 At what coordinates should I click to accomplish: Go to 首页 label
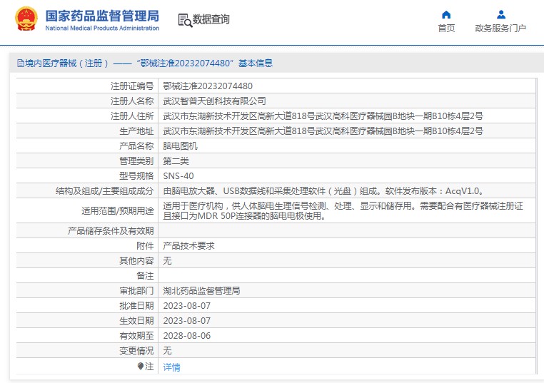[446, 28]
